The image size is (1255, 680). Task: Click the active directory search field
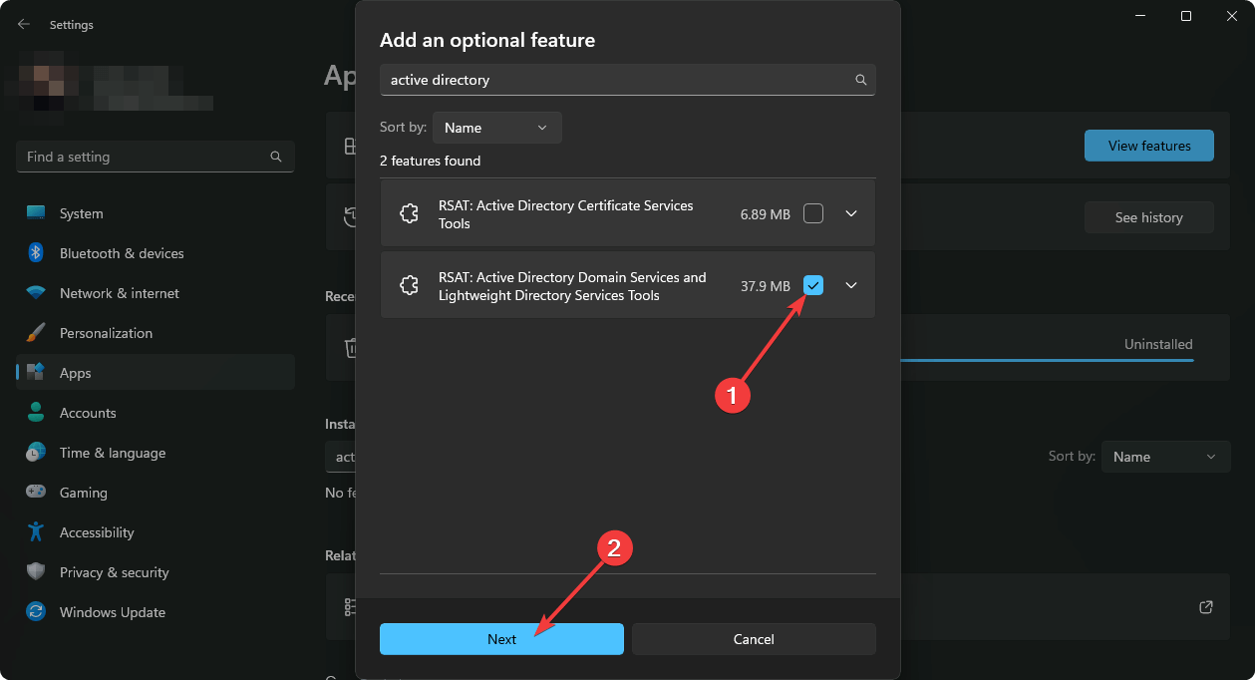628,80
